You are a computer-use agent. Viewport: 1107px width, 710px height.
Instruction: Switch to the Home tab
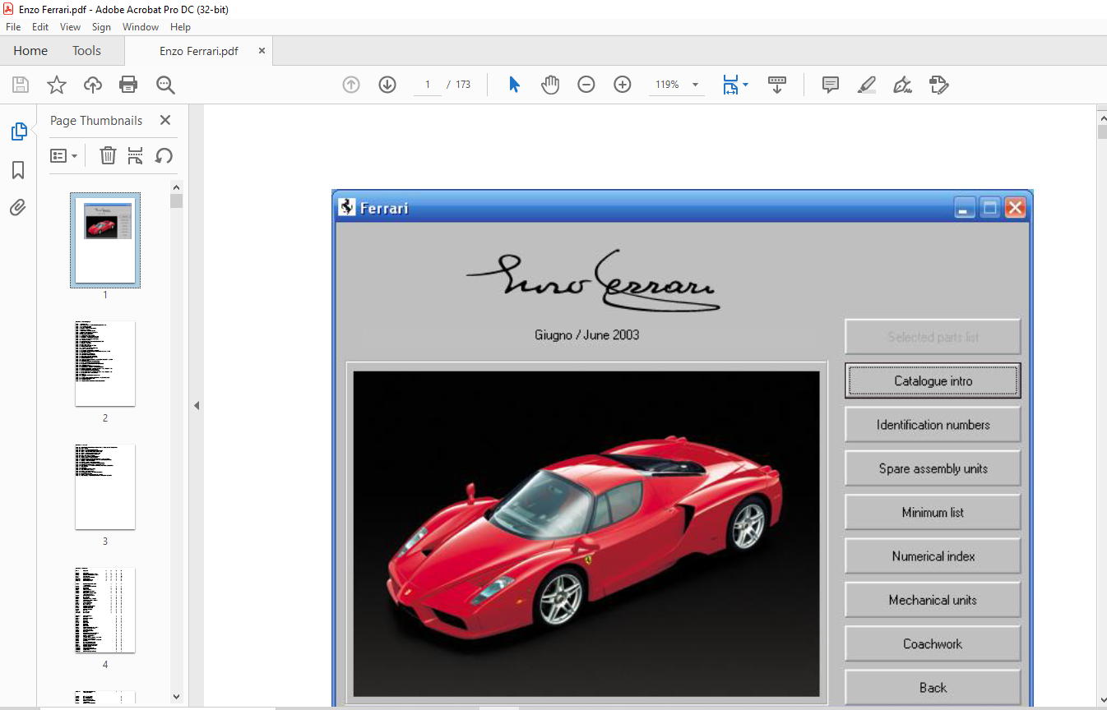[x=30, y=51]
